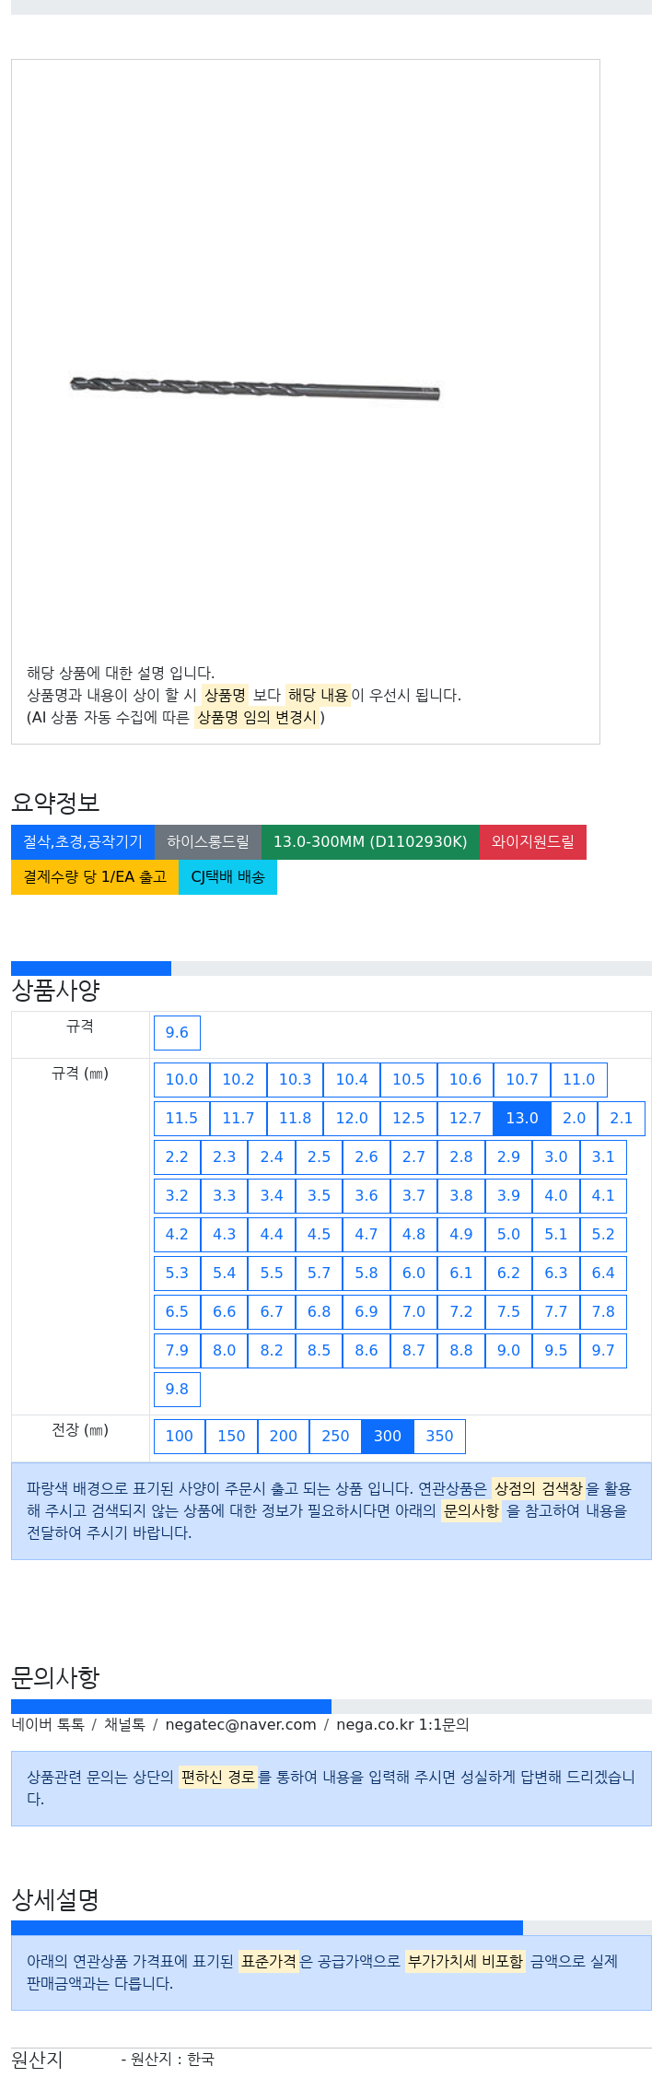Pick the 7.5 mm diameter option
The height and width of the screenshot is (2078, 663).
(508, 1312)
